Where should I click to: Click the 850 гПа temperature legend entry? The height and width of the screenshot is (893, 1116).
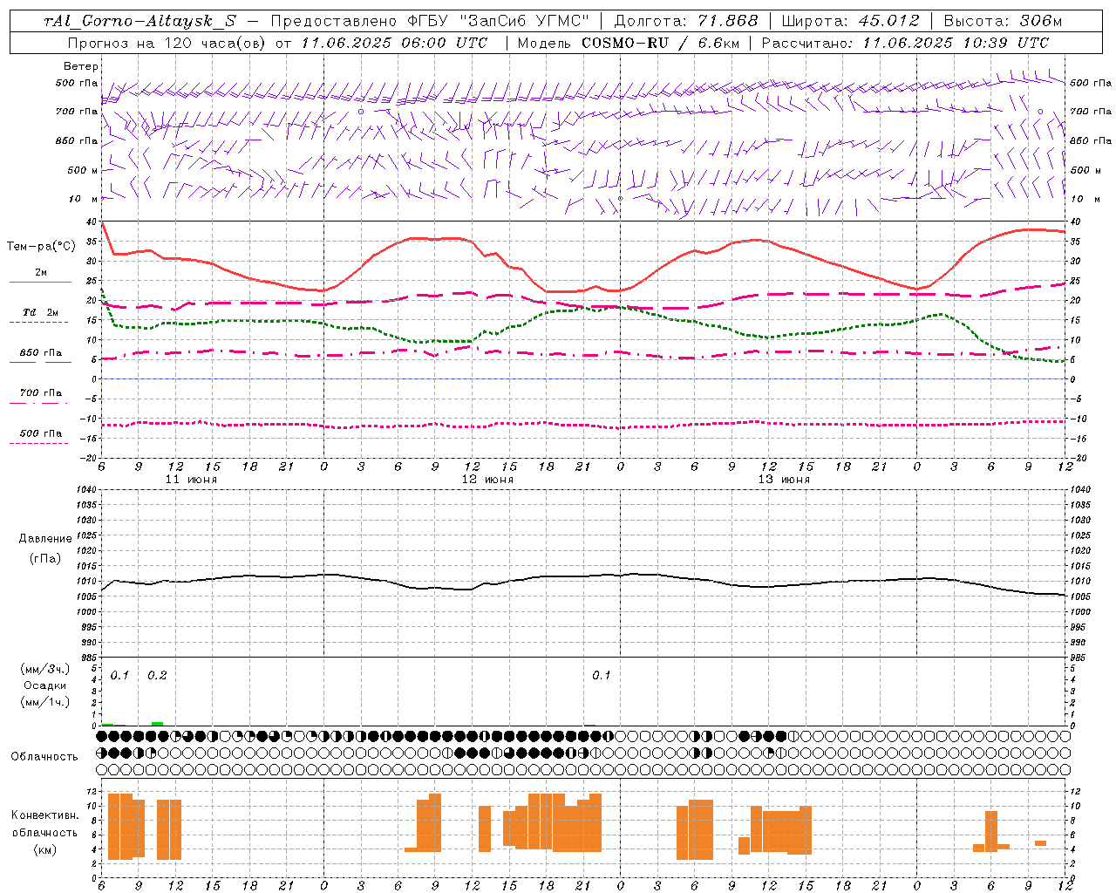pos(41,353)
